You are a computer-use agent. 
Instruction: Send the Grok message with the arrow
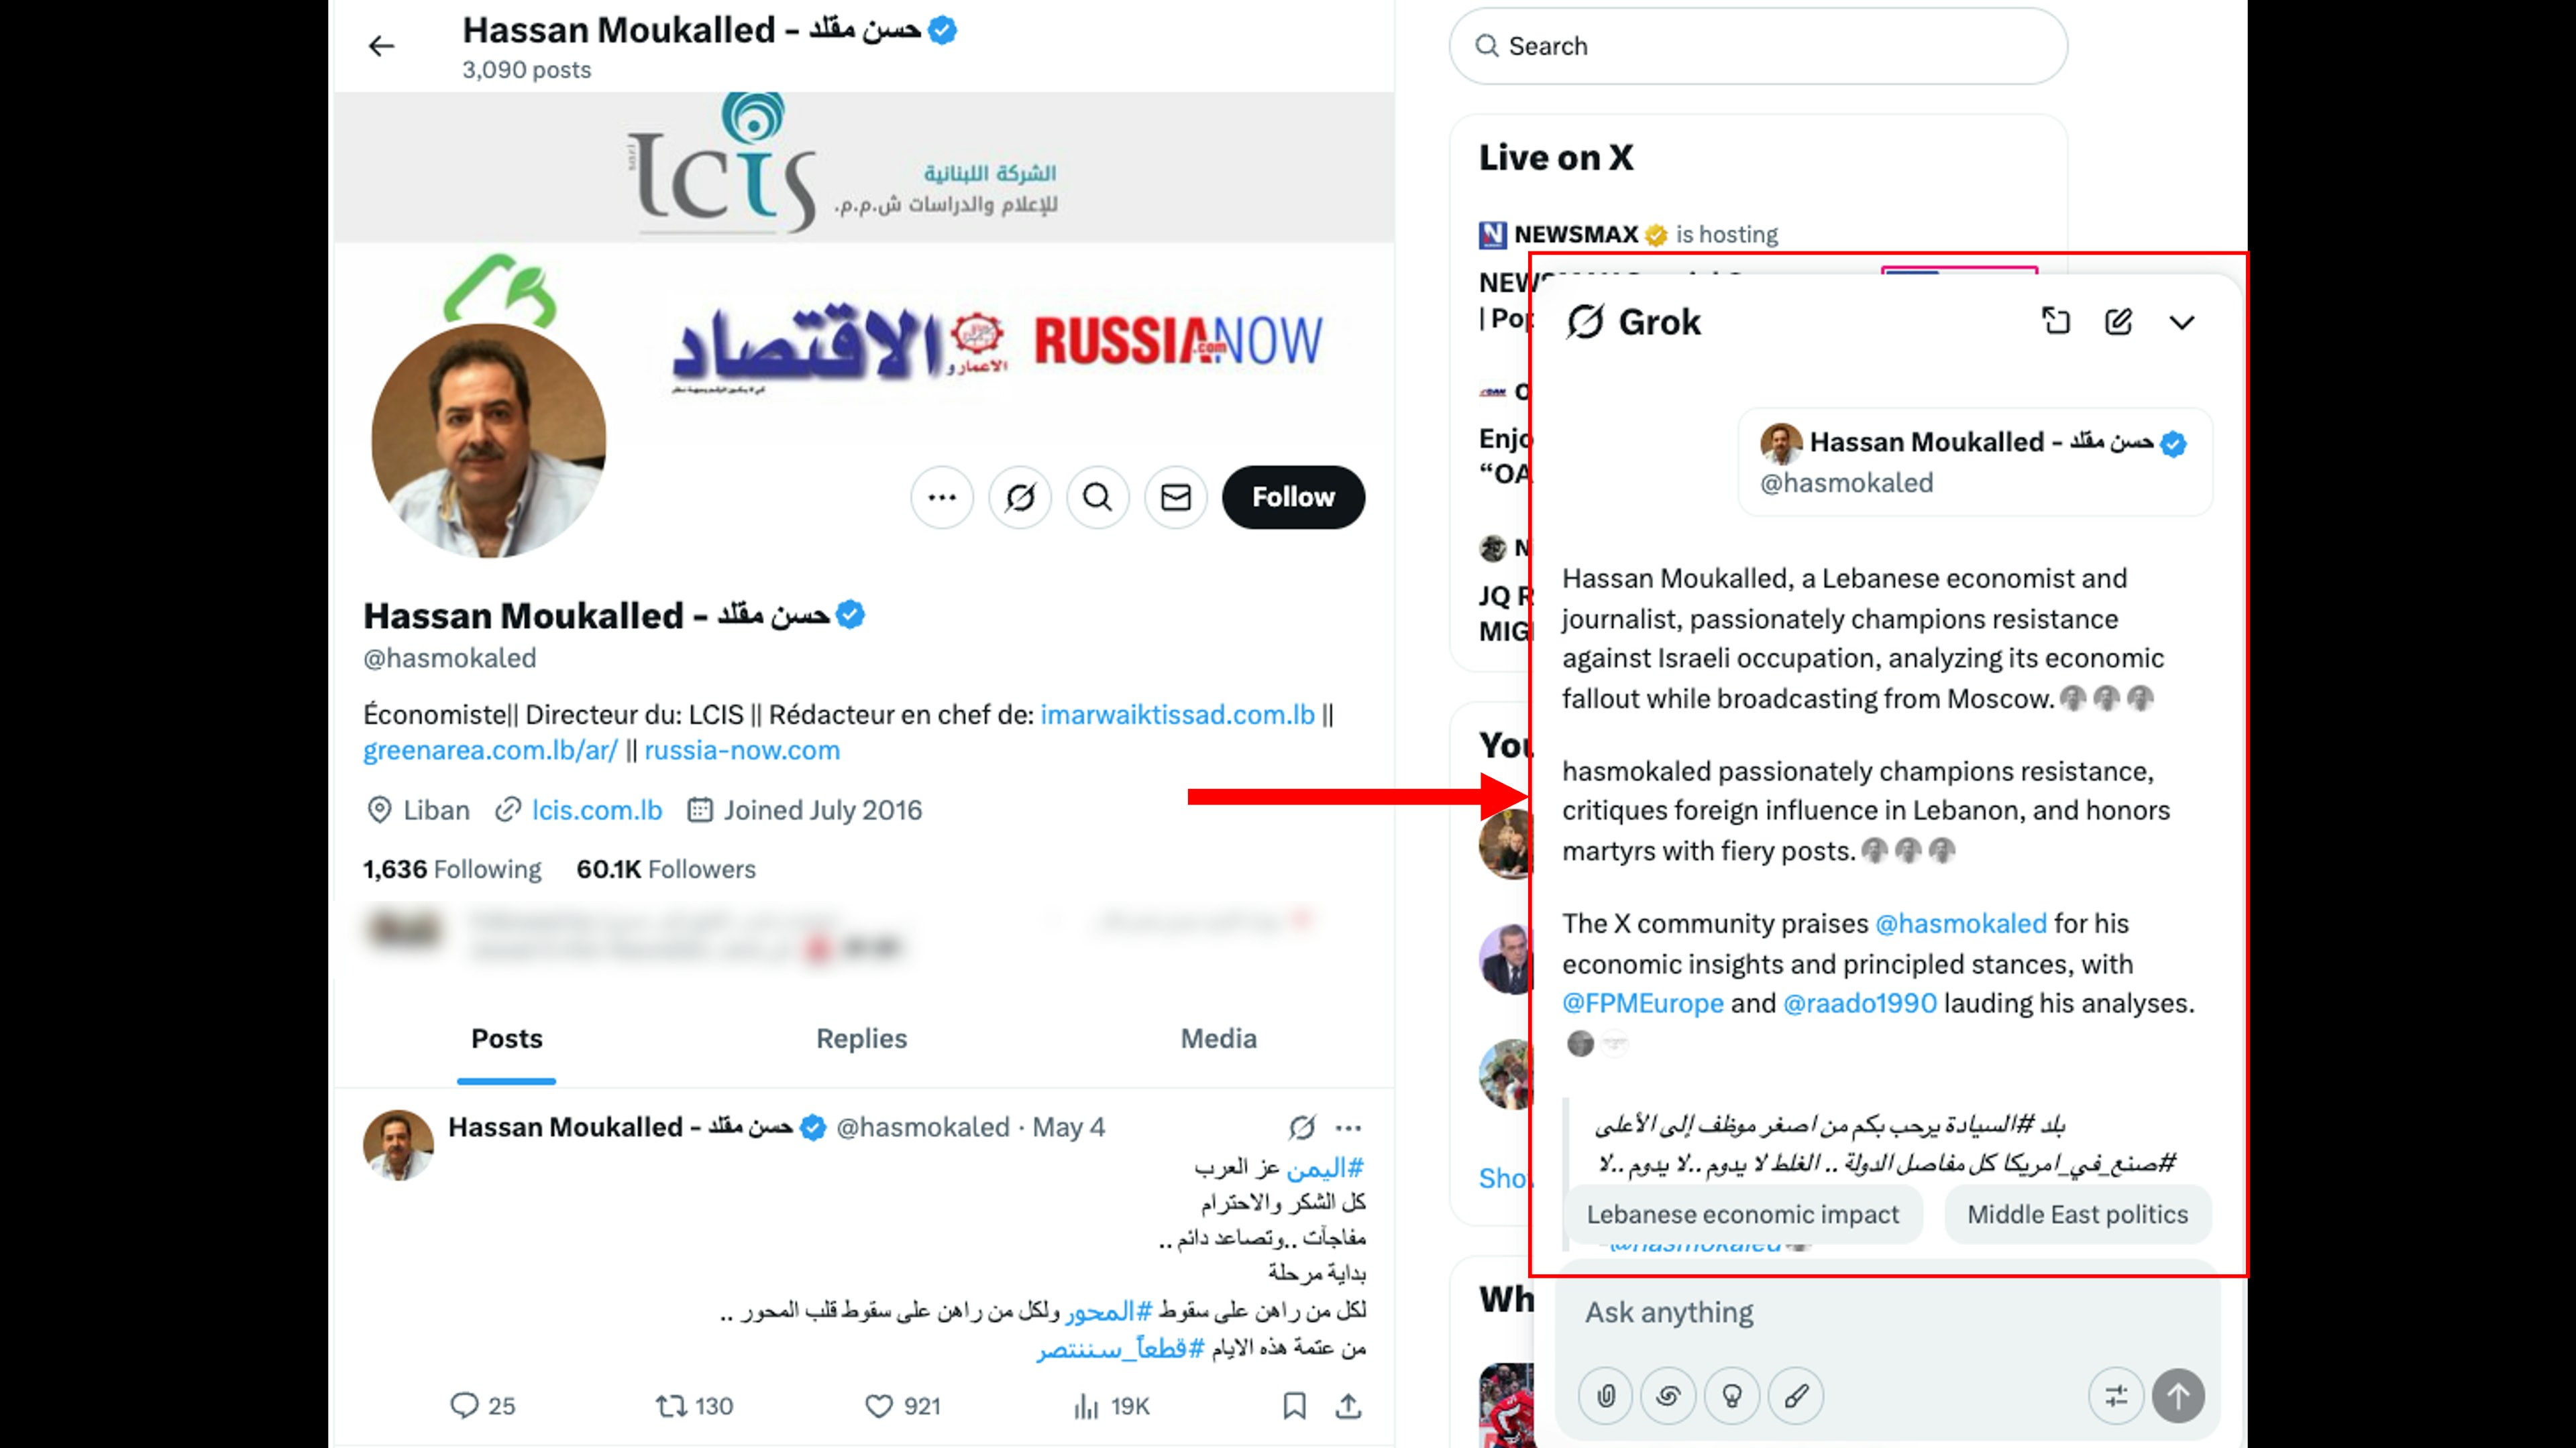pos(2179,1395)
